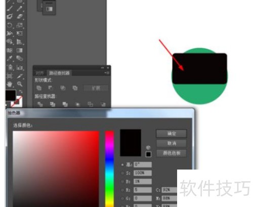Click the R field showing 5
The height and width of the screenshot is (207, 253).
point(143,190)
